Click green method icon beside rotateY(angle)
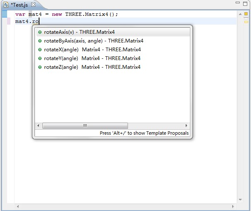The width and height of the screenshot is (251, 211). (40, 58)
